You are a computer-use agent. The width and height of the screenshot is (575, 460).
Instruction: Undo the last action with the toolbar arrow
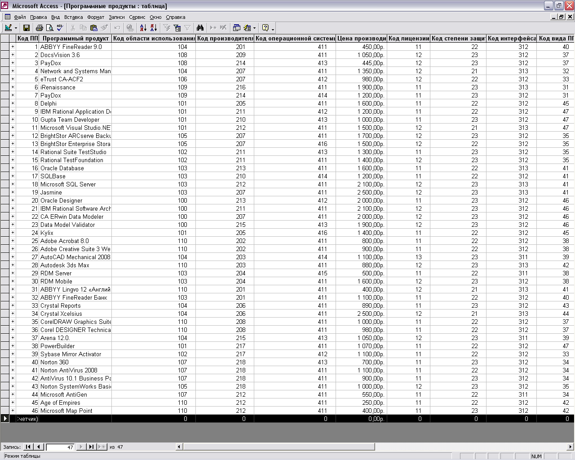tap(117, 28)
